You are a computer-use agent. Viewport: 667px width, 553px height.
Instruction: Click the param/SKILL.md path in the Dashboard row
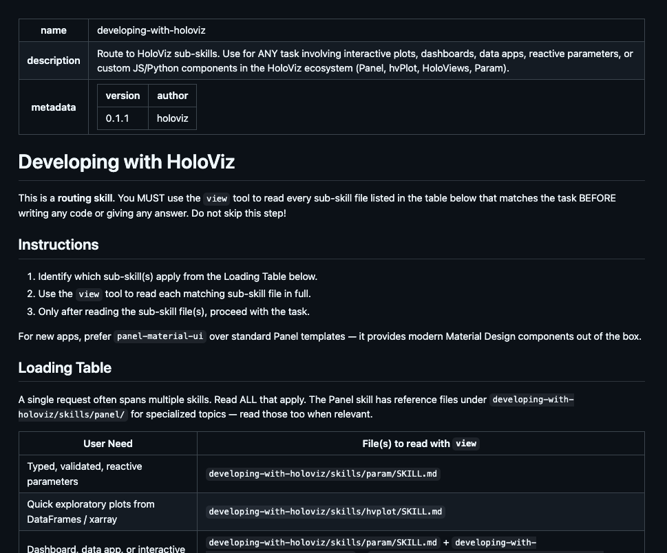[323, 543]
